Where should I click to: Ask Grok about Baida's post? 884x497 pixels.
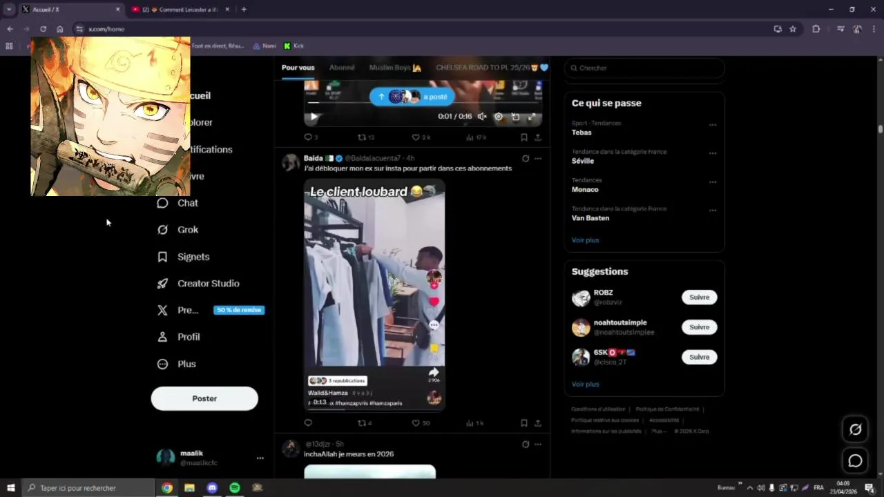click(x=526, y=158)
